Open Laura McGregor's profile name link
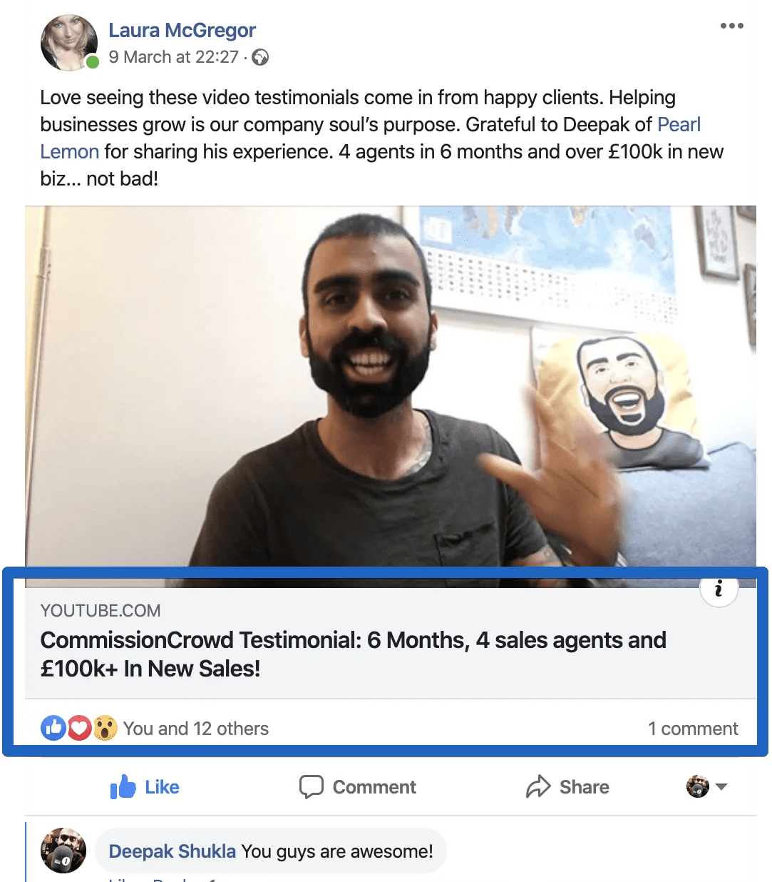The width and height of the screenshot is (772, 882). (x=182, y=30)
